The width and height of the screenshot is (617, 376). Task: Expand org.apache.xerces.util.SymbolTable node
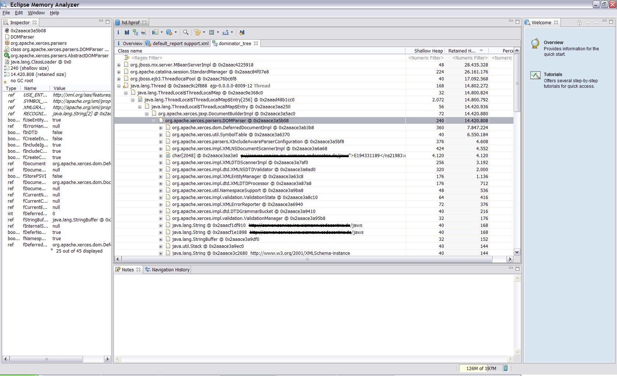(x=160, y=135)
